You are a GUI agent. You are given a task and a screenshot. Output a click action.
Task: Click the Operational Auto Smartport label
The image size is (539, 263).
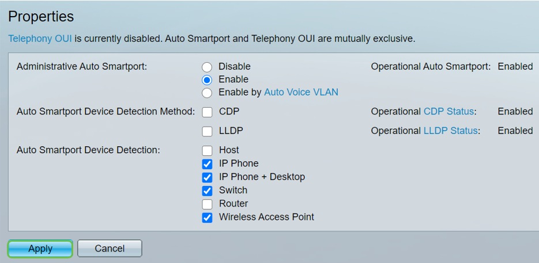(431, 66)
